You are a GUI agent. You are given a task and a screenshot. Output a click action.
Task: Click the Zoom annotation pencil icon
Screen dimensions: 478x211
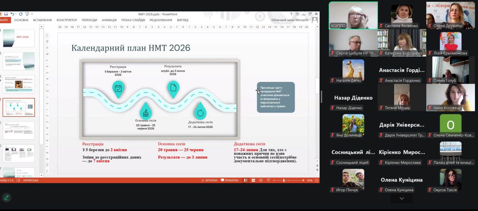(7, 198)
